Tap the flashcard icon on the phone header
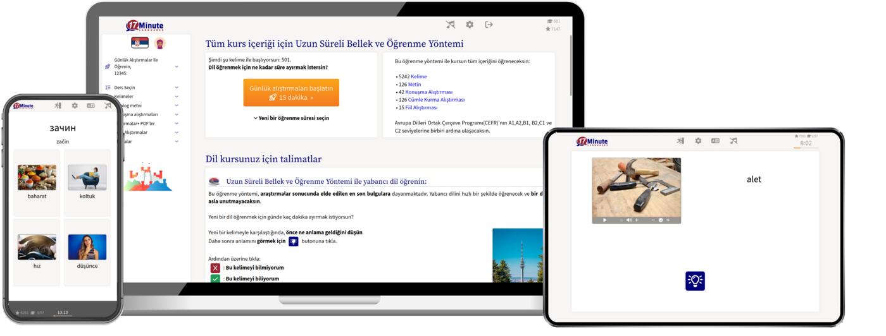This screenshot has width=886, height=336. point(91,105)
